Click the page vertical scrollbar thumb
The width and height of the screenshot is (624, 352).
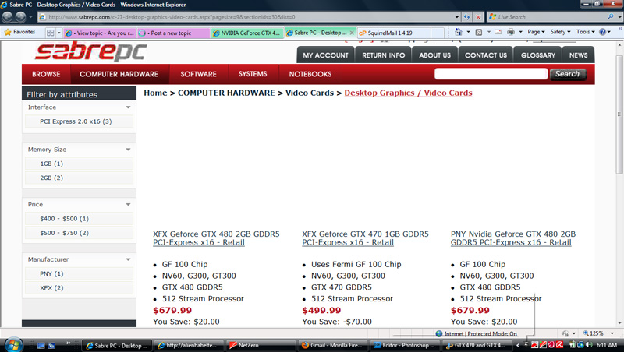point(619,114)
